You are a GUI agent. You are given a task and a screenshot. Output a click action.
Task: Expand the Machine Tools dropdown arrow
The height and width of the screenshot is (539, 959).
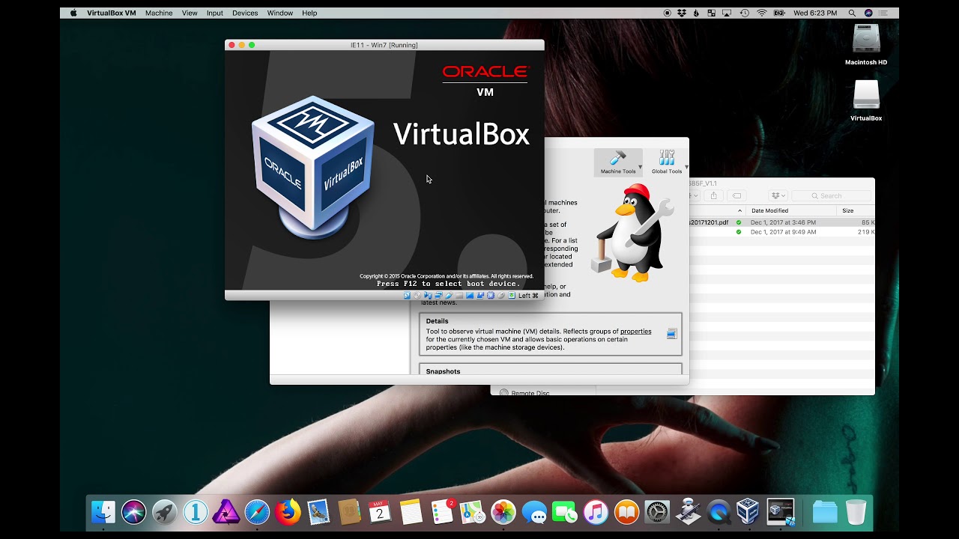pyautogui.click(x=641, y=167)
